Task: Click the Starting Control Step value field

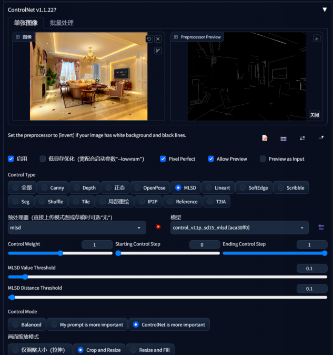Action: [205, 245]
